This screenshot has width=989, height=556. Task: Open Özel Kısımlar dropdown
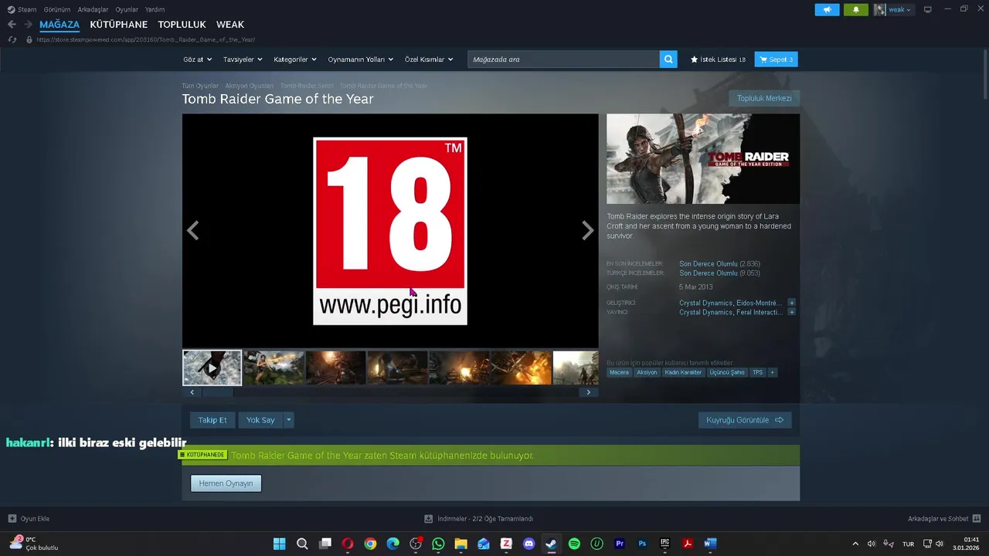click(429, 59)
